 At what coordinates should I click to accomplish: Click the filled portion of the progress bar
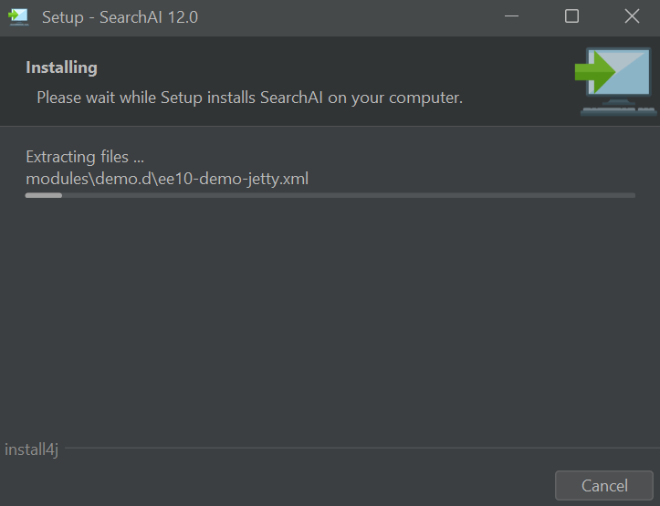[x=44, y=195]
